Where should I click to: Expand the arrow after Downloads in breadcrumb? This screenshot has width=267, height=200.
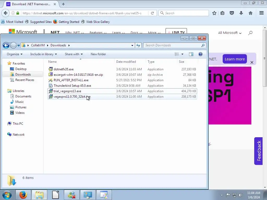(69, 45)
